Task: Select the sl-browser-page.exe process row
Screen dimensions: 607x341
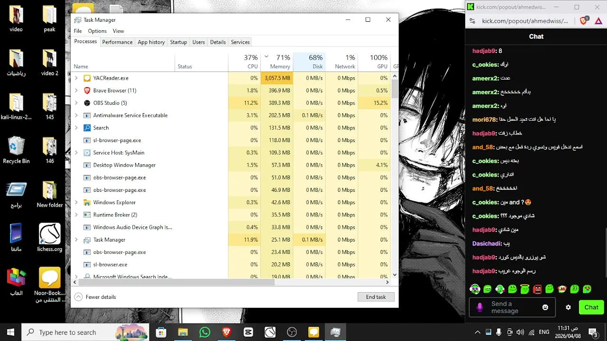Action: (231, 140)
